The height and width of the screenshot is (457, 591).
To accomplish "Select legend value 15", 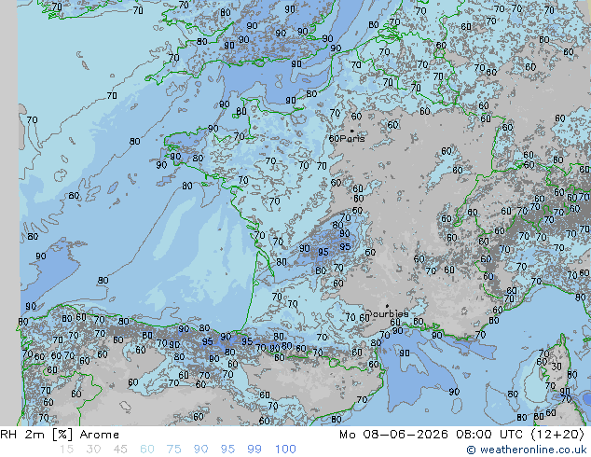I will coord(66,450).
